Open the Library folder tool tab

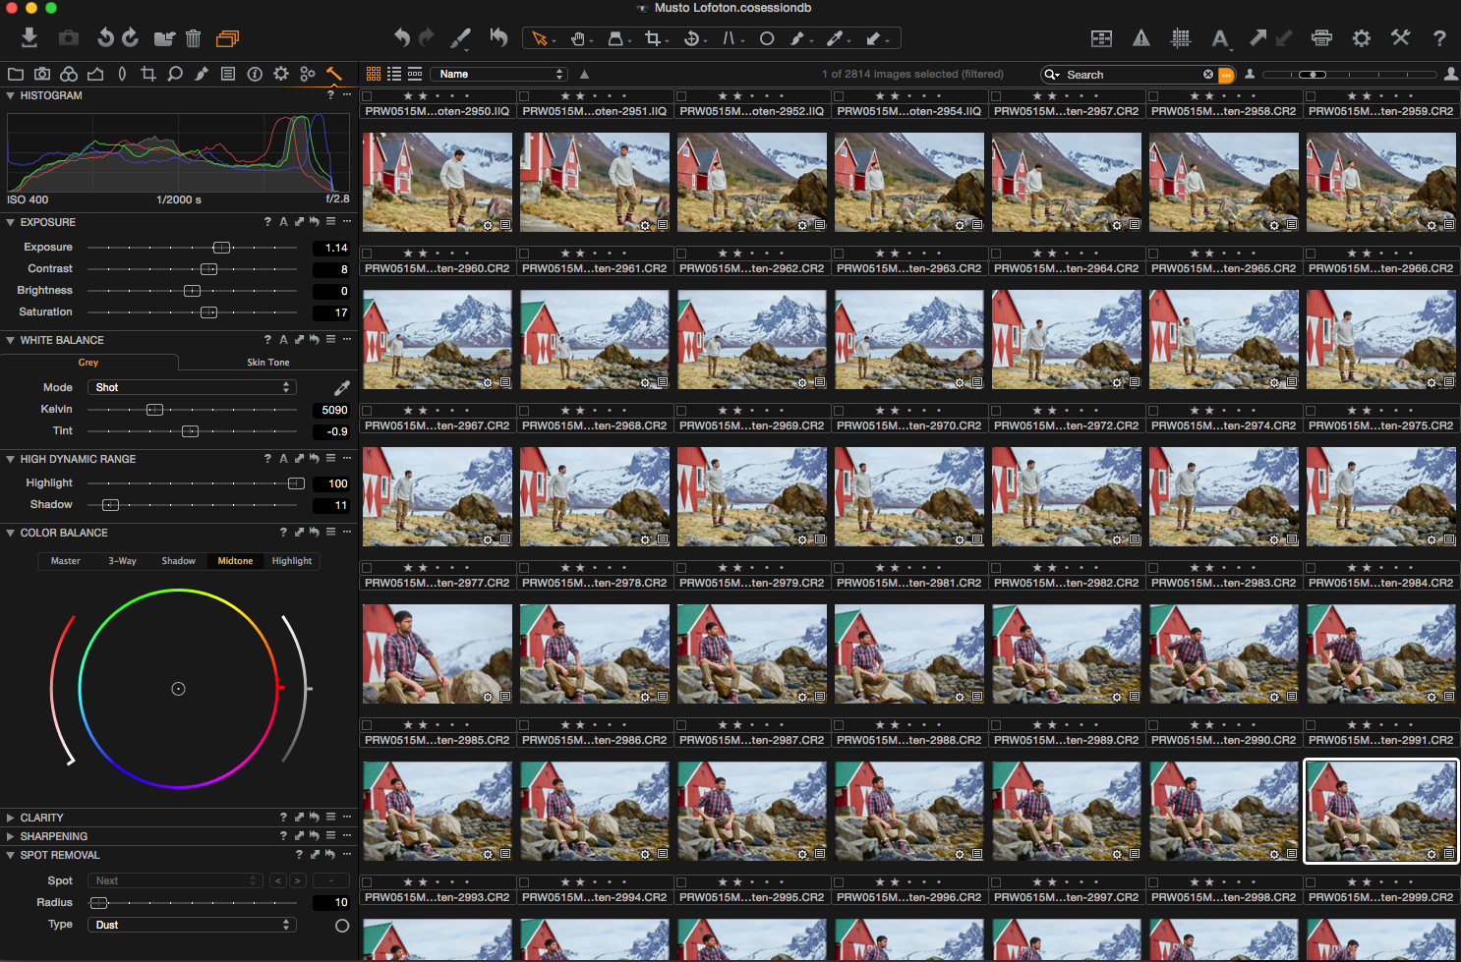tap(16, 74)
